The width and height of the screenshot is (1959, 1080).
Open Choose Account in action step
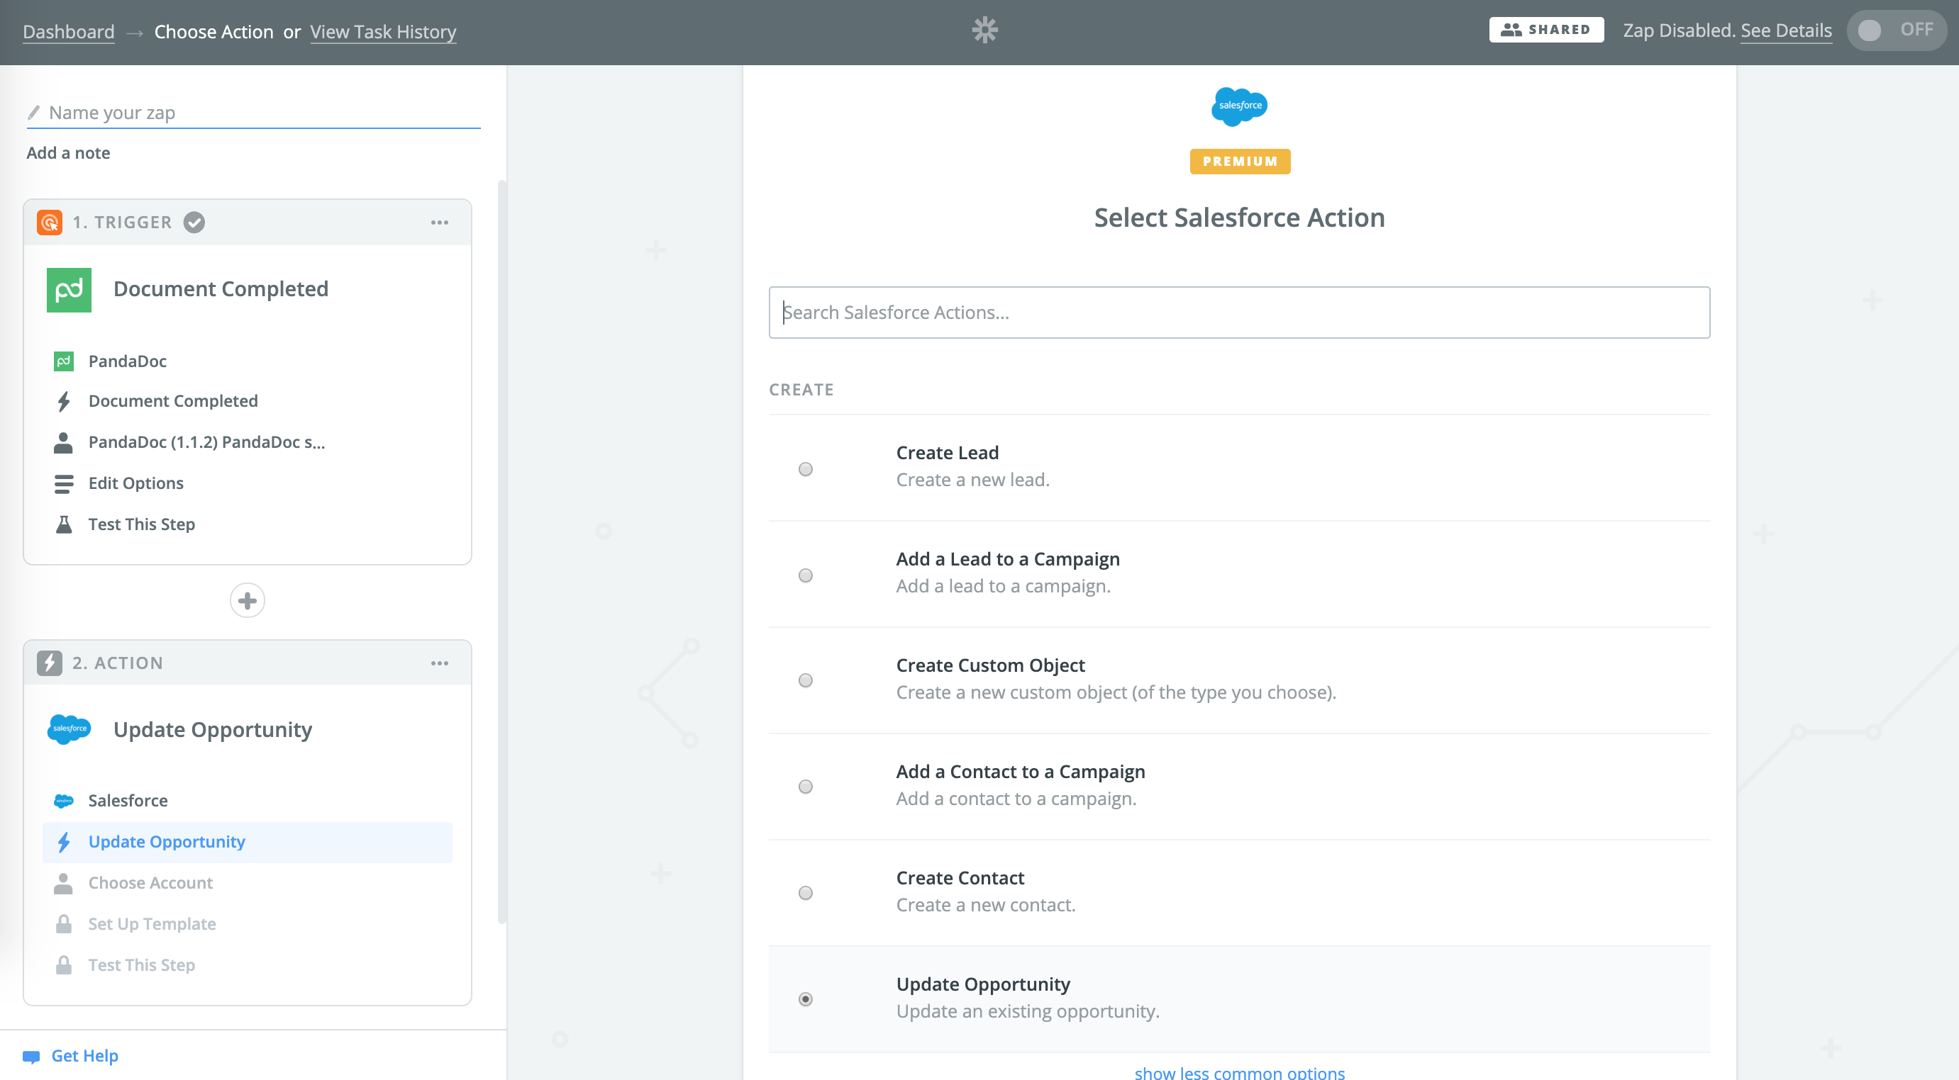150,882
